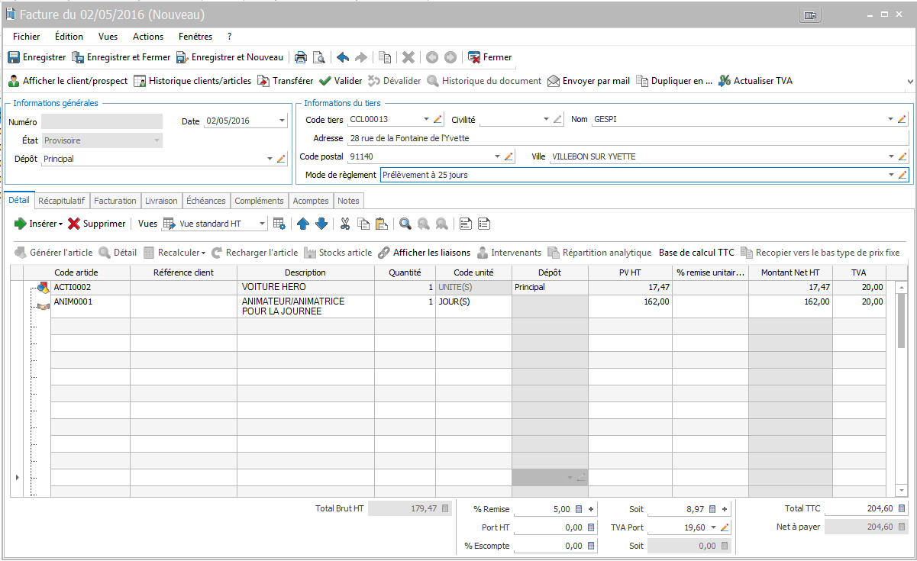This screenshot has height=561, width=917.
Task: Switch to the Échéances tab
Action: coord(206,201)
